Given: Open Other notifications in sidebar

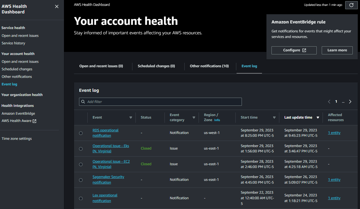Looking at the screenshot, I should tap(17, 77).
